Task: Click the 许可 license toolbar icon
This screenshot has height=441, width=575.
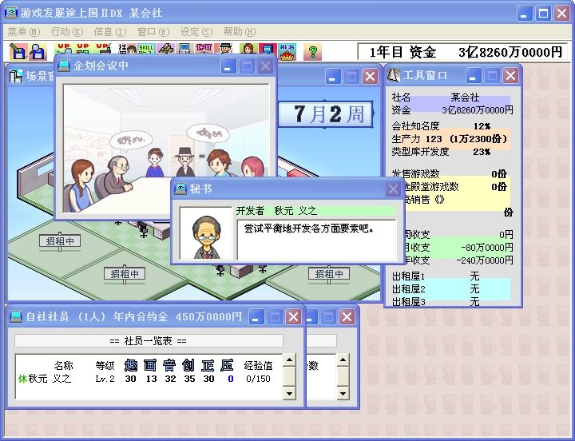Action: (204, 50)
